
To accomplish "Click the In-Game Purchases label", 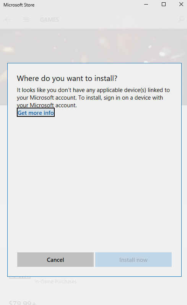I will [x=55, y=281].
